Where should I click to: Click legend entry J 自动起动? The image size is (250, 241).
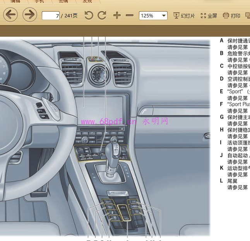pyautogui.click(x=235, y=155)
